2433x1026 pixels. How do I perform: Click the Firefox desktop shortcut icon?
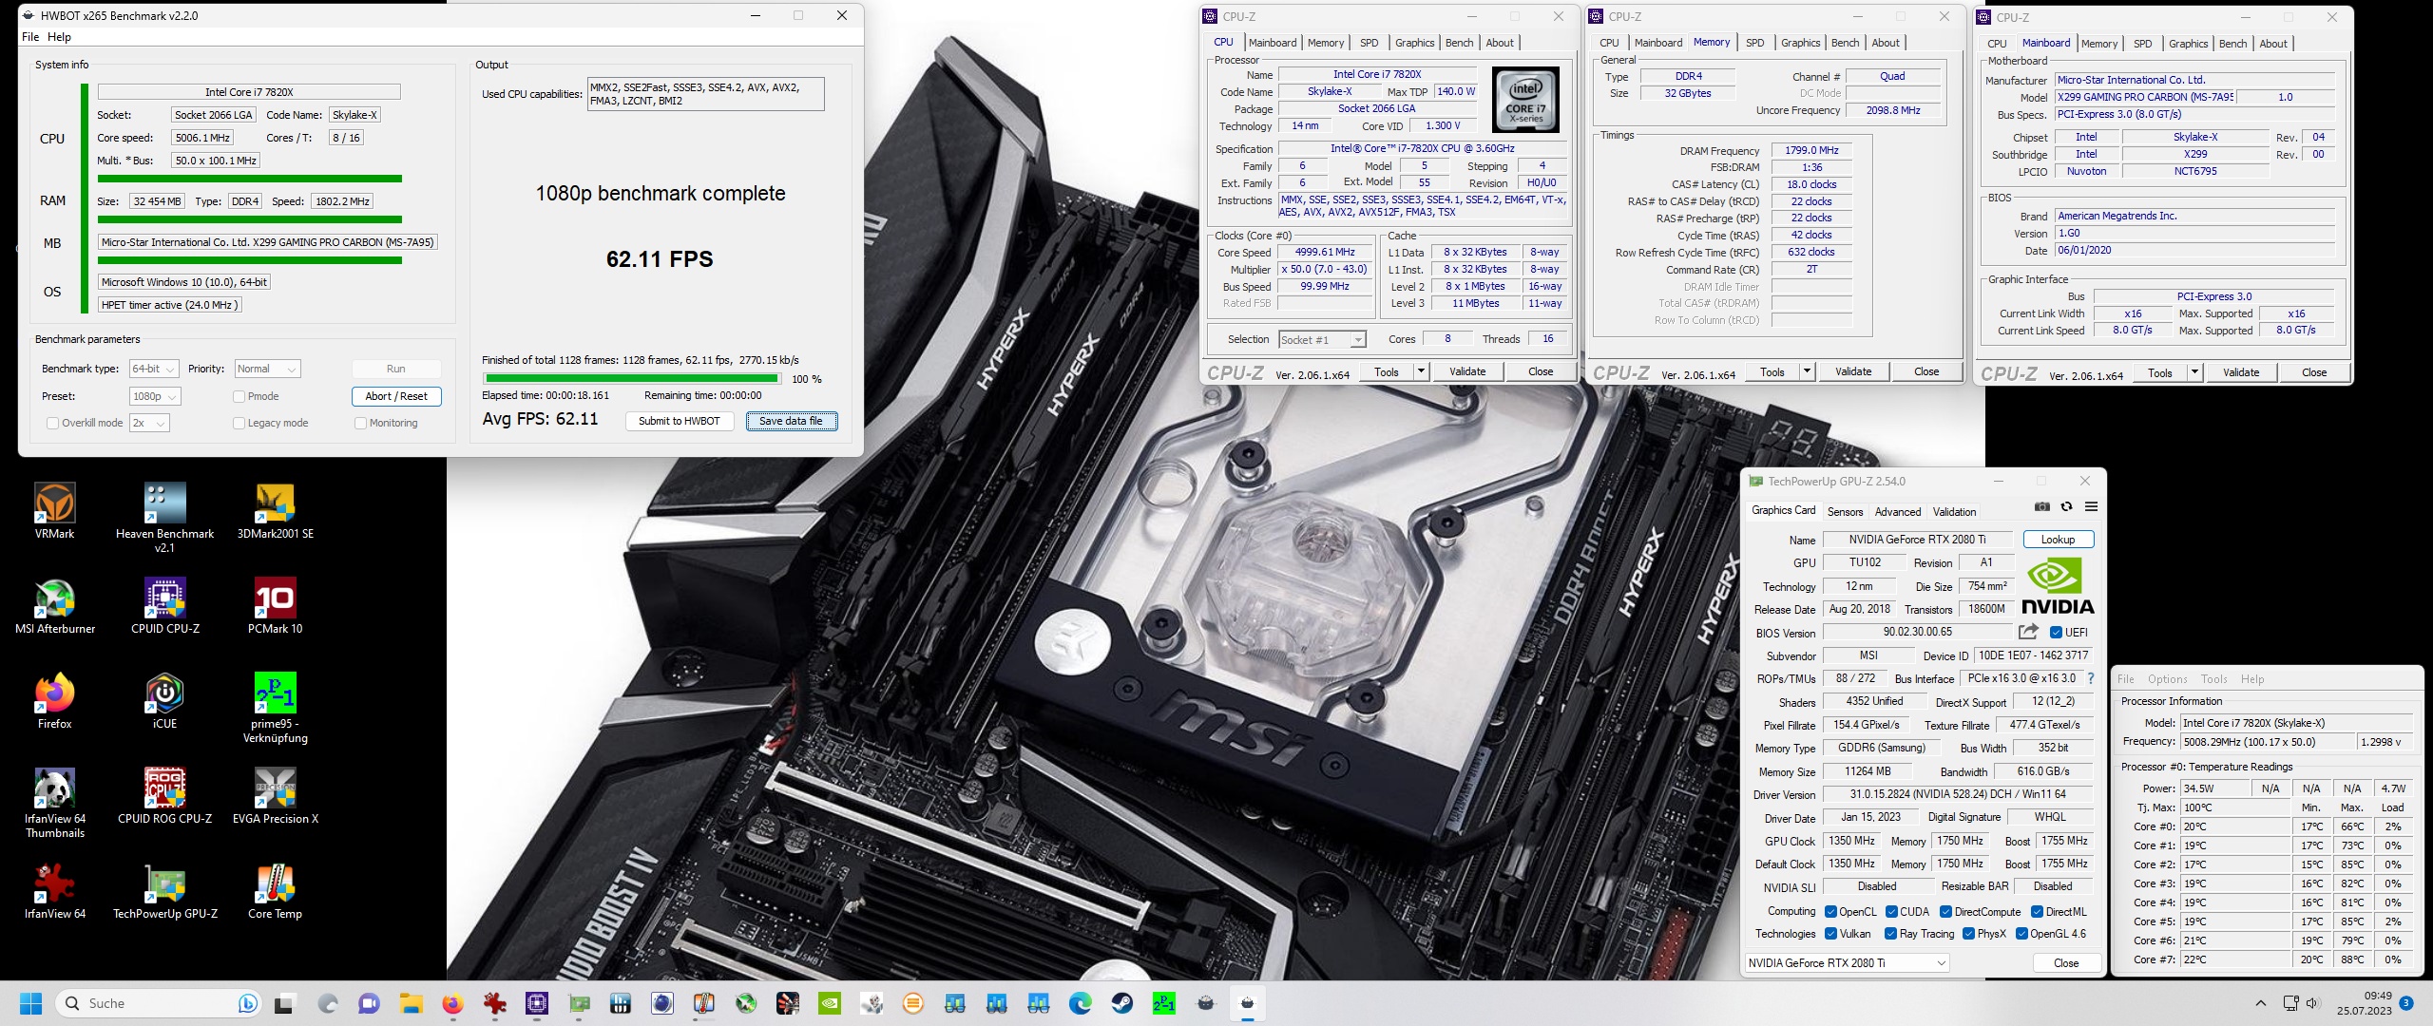[x=54, y=701]
